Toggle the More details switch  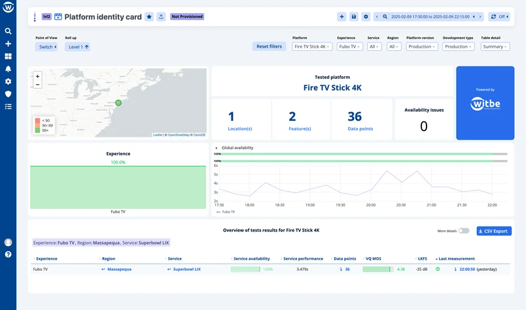click(464, 231)
